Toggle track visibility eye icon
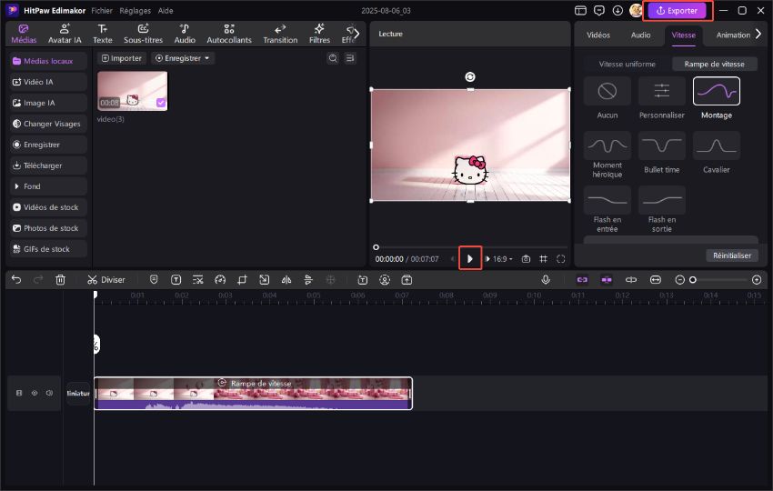Screen dimensions: 773x491 coord(35,393)
